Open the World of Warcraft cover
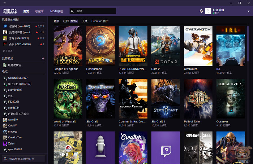The image size is (253, 164). pos(68,99)
